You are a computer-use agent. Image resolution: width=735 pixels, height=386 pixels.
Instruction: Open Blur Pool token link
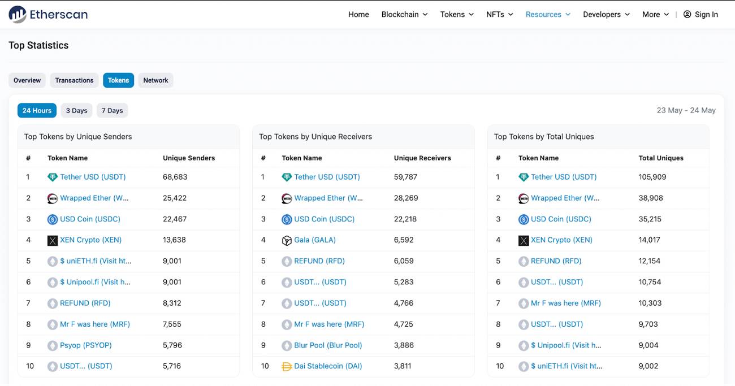[328, 345]
